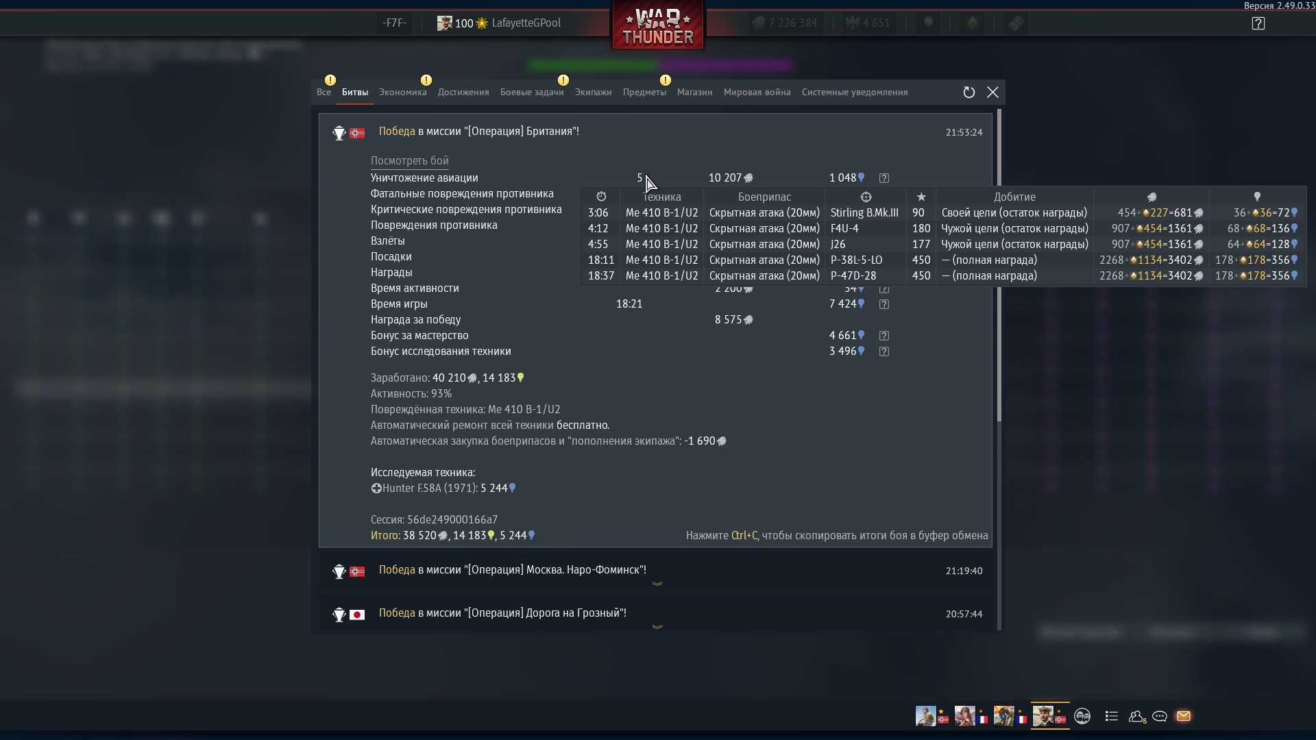Open the Боевые задачи tab
The width and height of the screenshot is (1316, 740).
531,92
